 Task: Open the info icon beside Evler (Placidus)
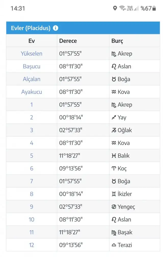click(x=56, y=28)
